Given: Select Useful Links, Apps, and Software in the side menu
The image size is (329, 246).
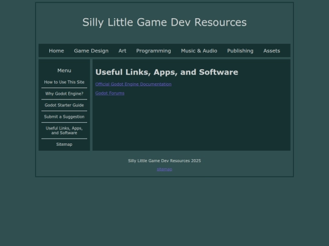Looking at the screenshot, I should coord(64,131).
